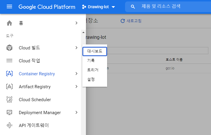This screenshot has width=211, height=135.
Task: Select 설정 in the Cloud Build submenu
Action: point(95,79)
